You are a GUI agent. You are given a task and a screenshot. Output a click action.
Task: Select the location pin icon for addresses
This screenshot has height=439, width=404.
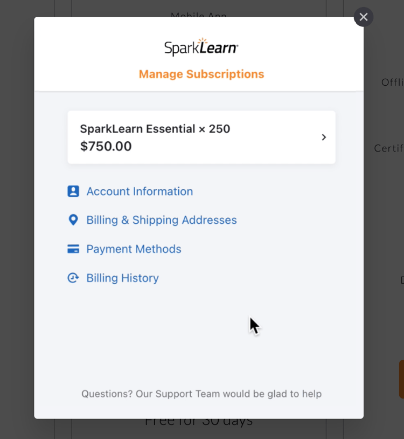[73, 219]
